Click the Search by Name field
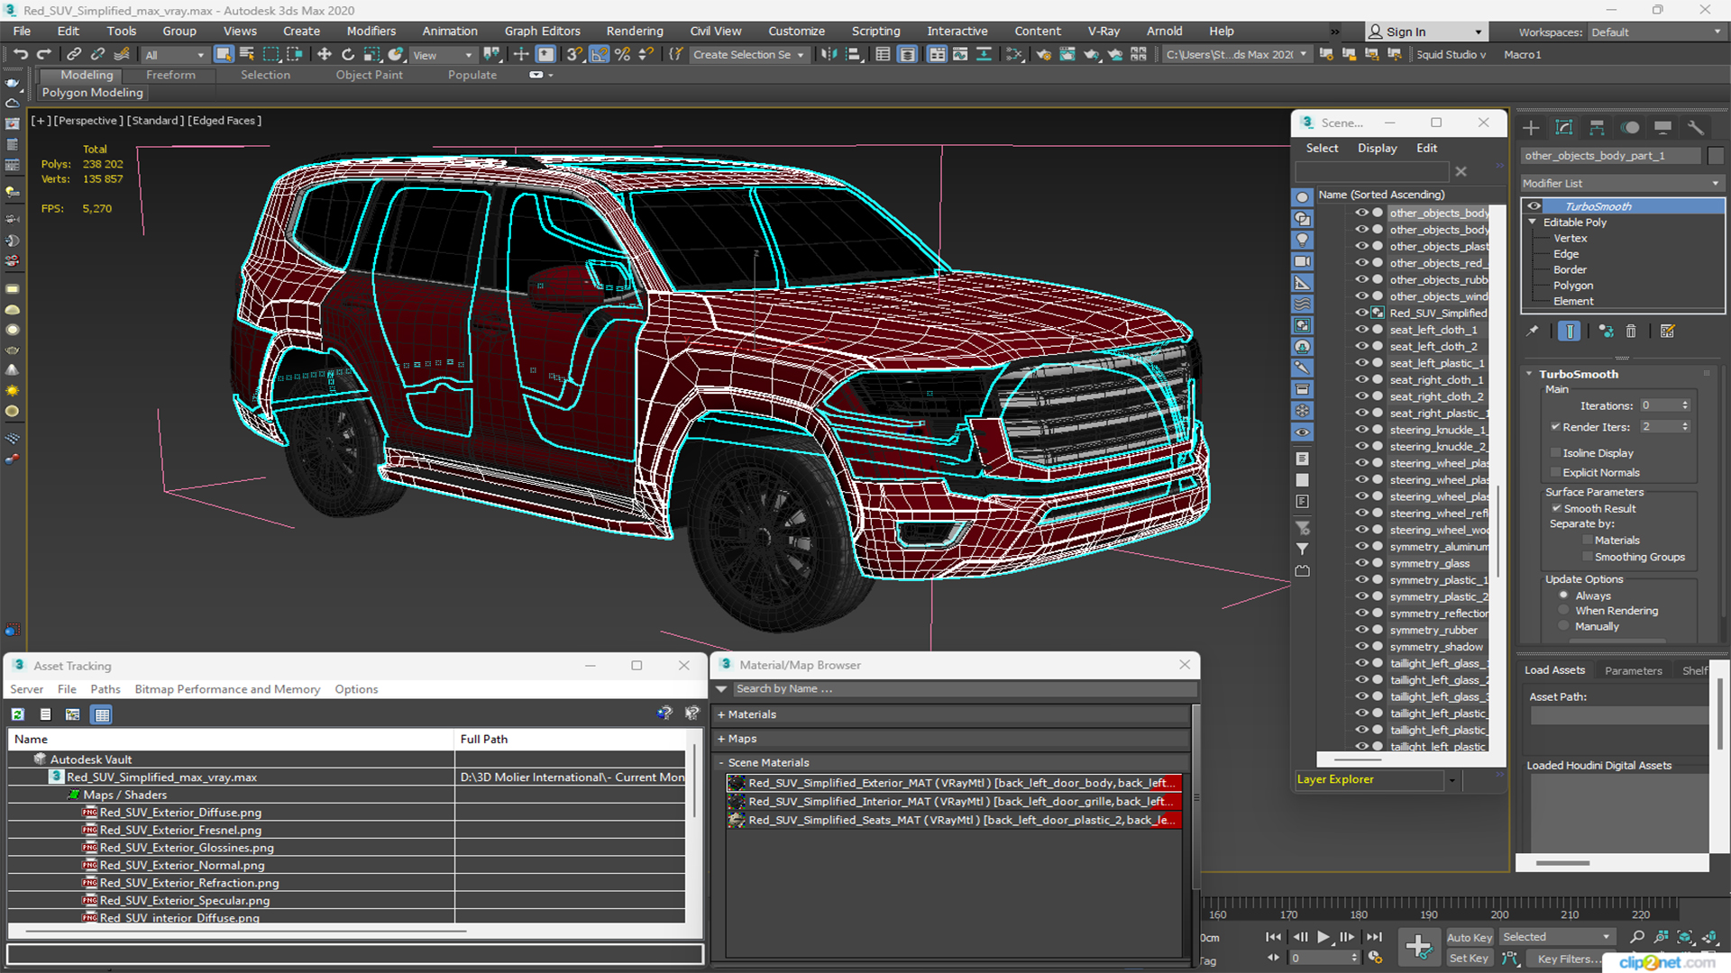The width and height of the screenshot is (1731, 973). (964, 689)
